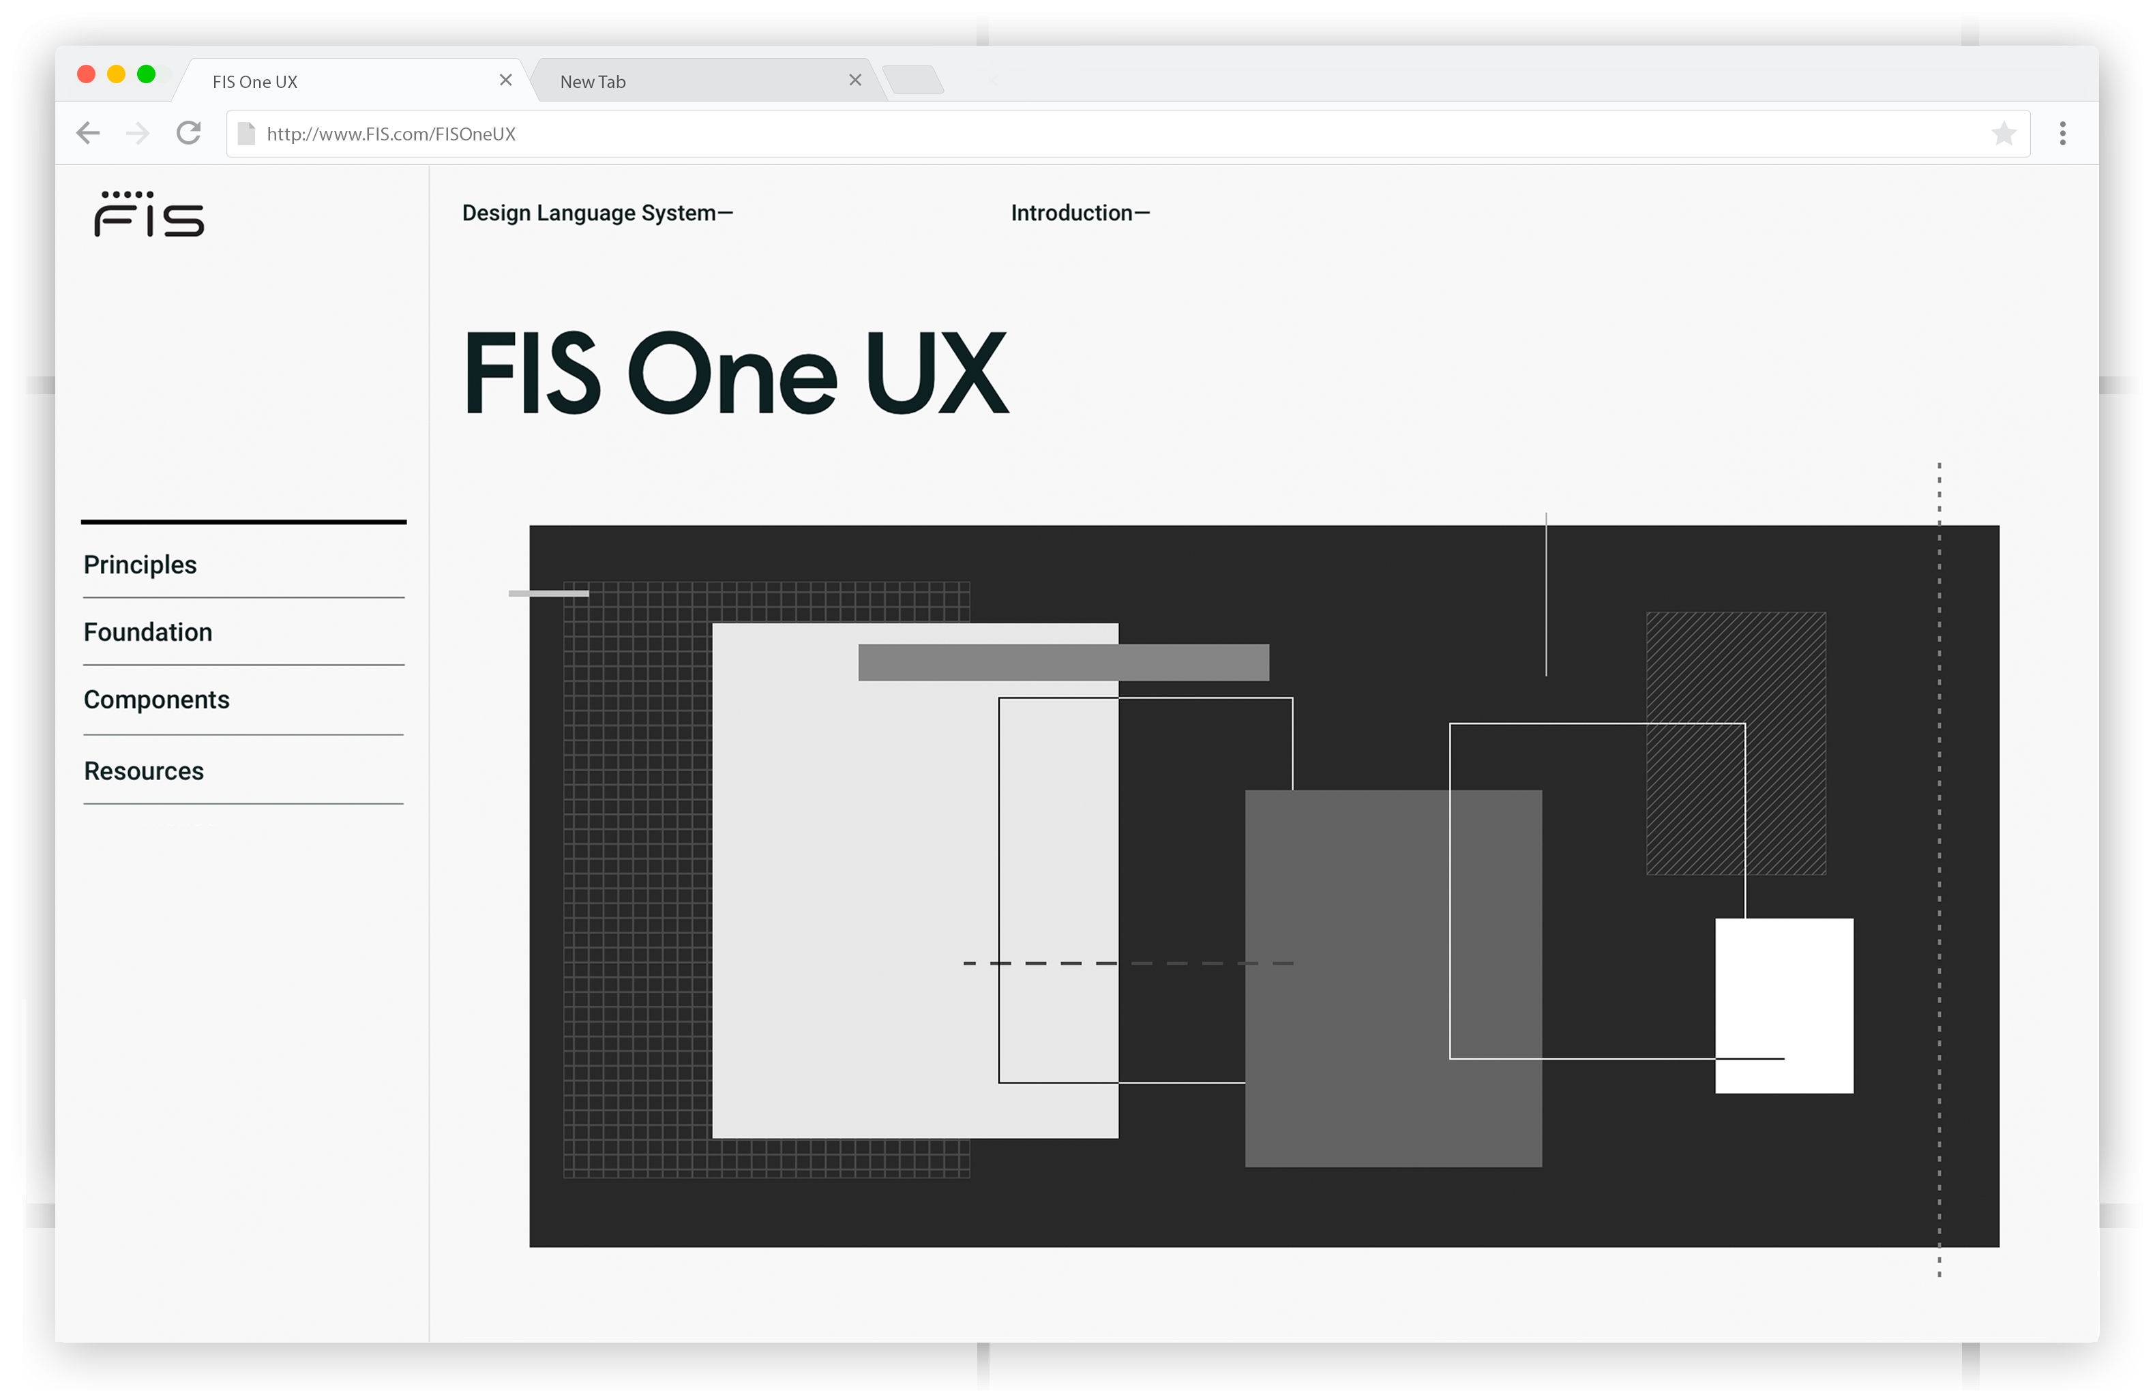Open the browser three-dot menu
The height and width of the screenshot is (1391, 2155).
click(x=2062, y=134)
